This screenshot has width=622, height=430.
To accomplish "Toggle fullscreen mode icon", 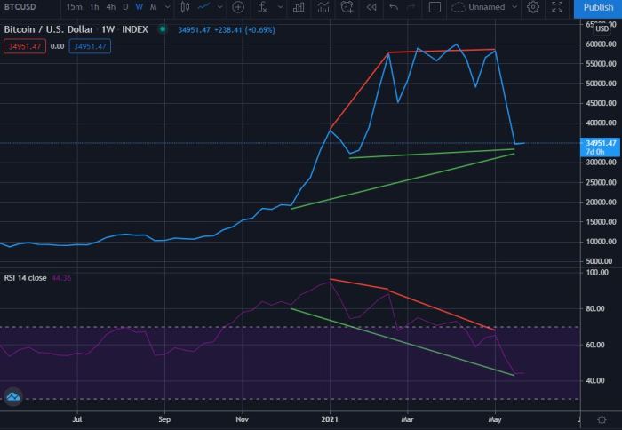I will (x=557, y=7).
